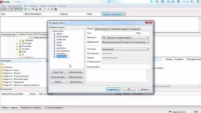This screenshot has height=113, width=201.
Task: Open the filename filters toolbar icon
Action: [45, 9]
